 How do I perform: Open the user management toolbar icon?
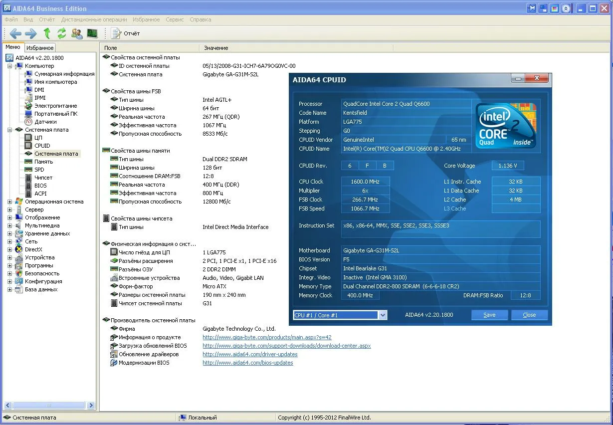[77, 33]
